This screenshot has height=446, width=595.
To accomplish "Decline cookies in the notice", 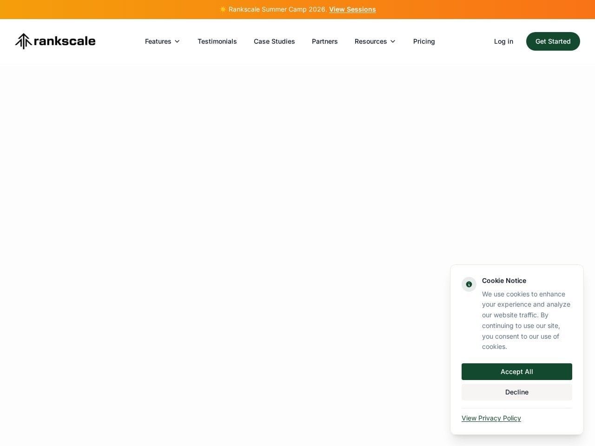I will 517,392.
